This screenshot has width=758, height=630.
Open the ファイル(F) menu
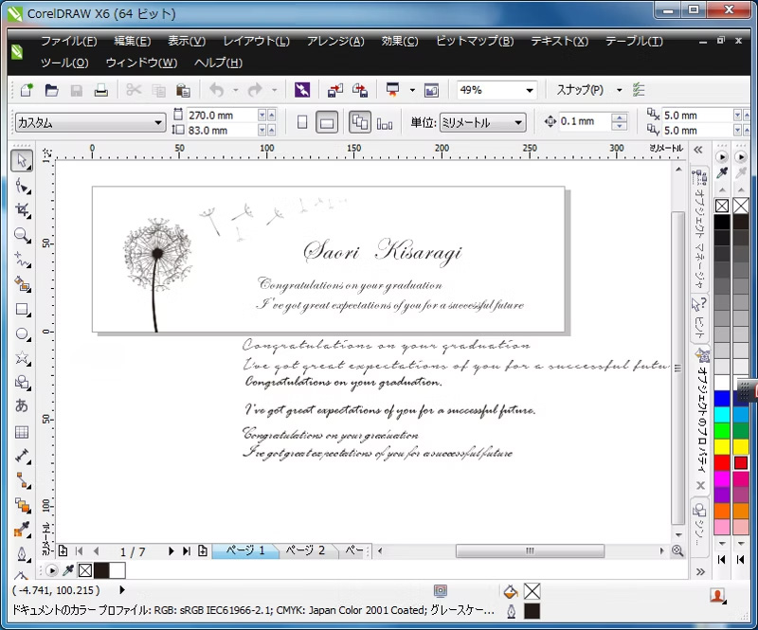tap(68, 42)
